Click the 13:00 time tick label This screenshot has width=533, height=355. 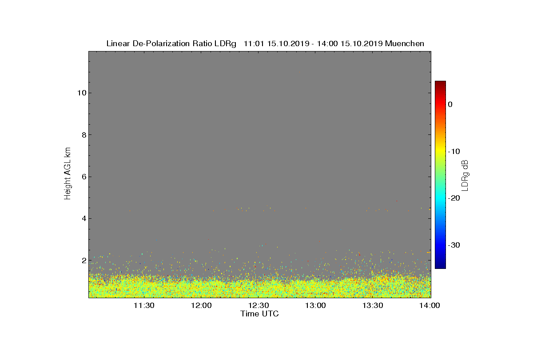click(x=316, y=305)
